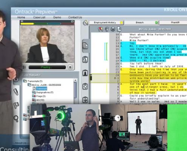Click the document export icon beside printer
The height and width of the screenshot is (151, 187).
[119, 29]
